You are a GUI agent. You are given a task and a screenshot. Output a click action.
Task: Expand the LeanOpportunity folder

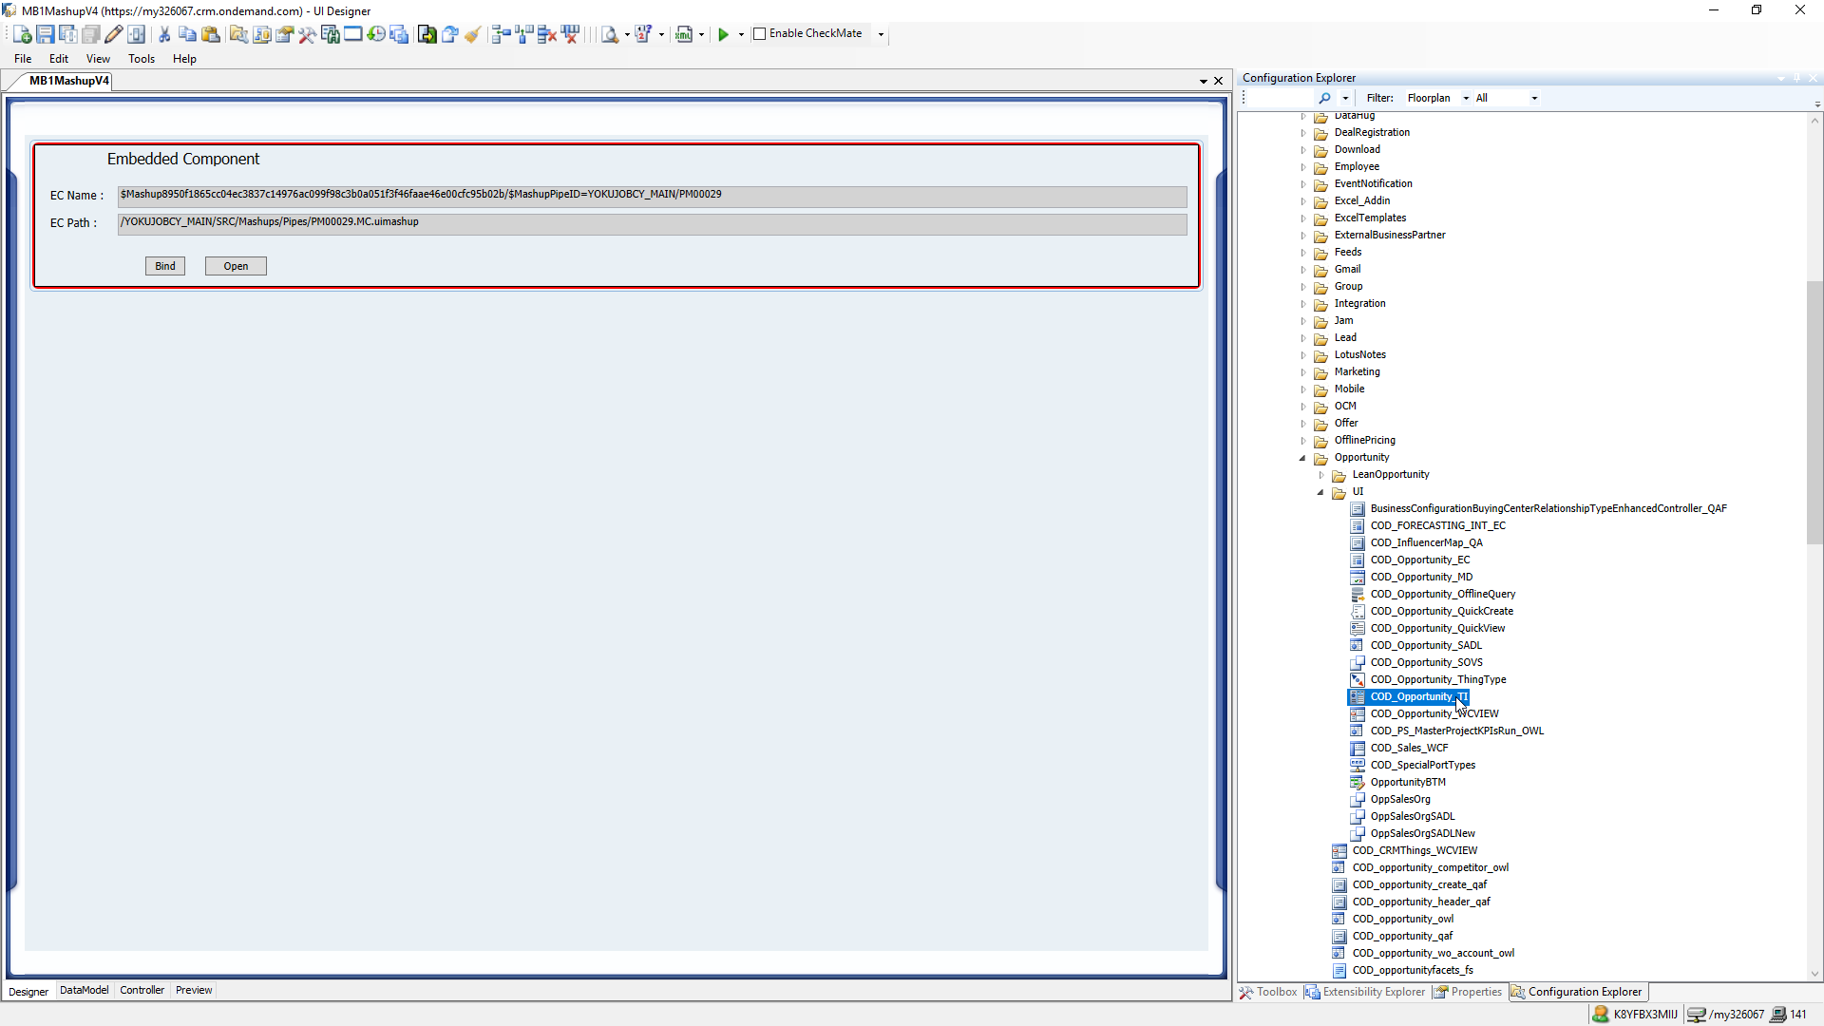point(1320,475)
